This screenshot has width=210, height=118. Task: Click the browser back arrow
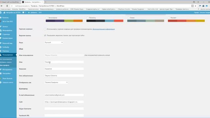pyautogui.click(x=2, y=6)
